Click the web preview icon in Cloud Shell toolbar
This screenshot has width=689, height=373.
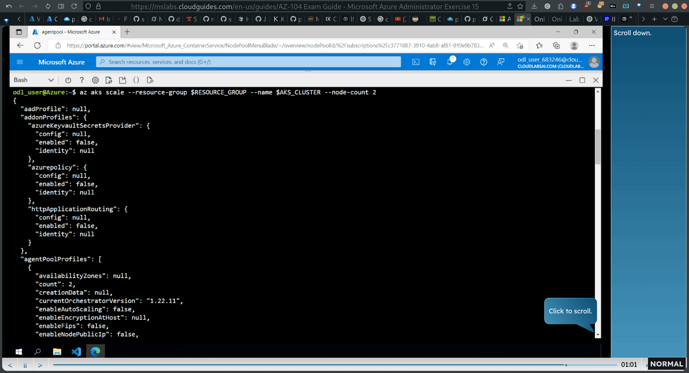[x=150, y=80]
